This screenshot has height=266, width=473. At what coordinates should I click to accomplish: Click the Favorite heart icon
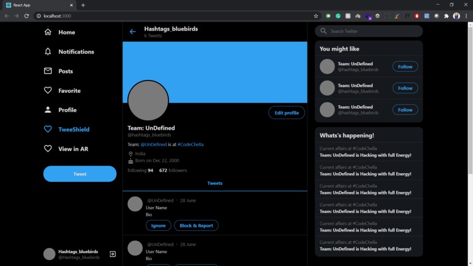48,90
